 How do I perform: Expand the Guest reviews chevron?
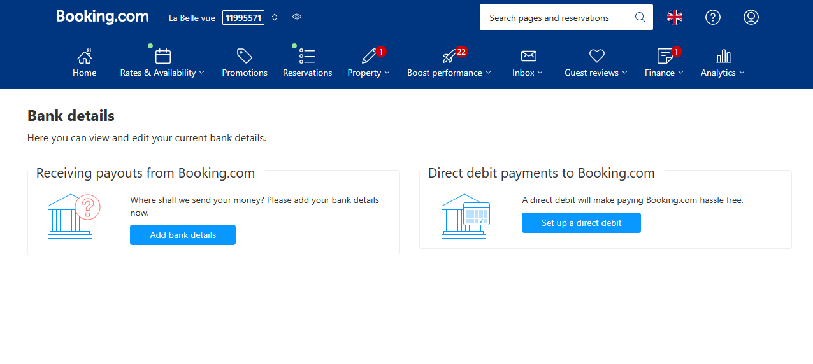625,73
